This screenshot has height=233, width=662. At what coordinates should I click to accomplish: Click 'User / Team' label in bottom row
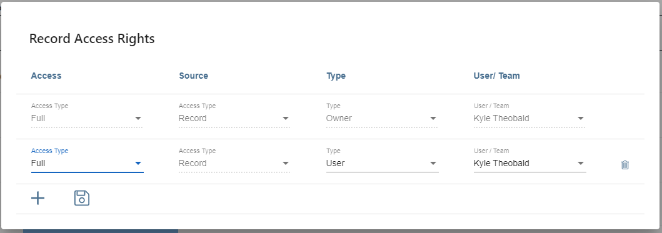[491, 151]
